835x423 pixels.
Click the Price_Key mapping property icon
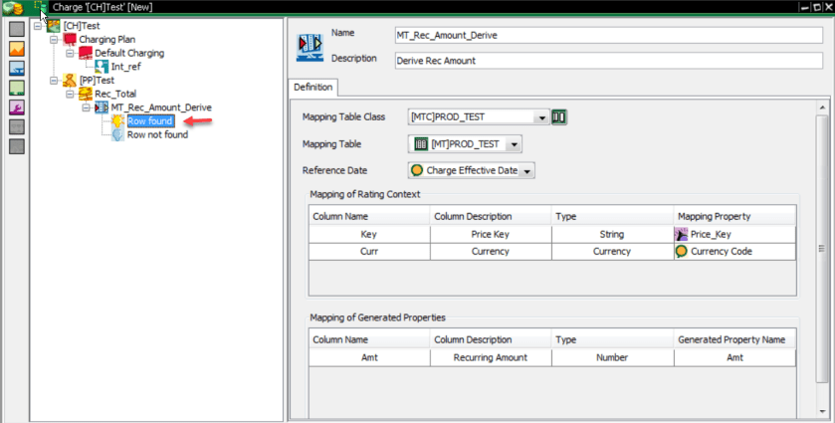[x=681, y=235]
